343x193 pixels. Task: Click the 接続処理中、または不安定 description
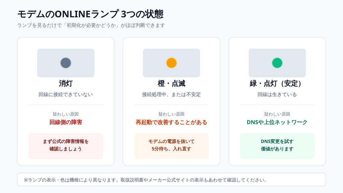click(x=171, y=94)
